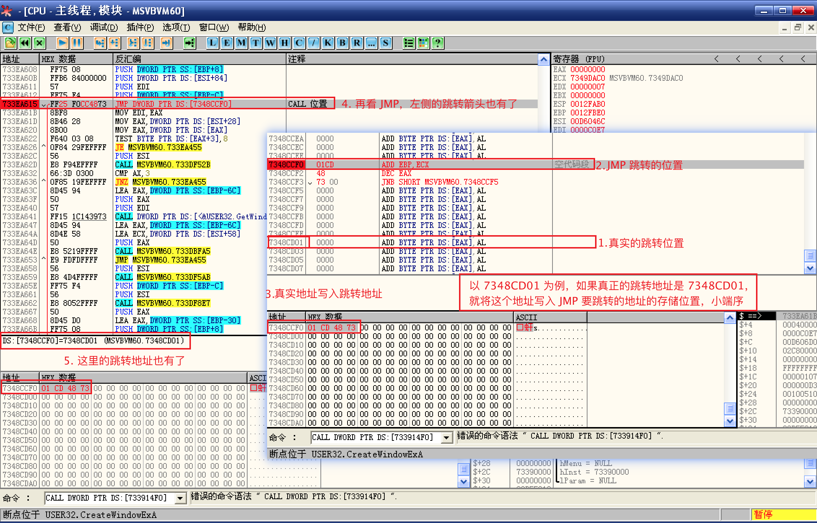The height and width of the screenshot is (523, 817).
Task: Click the Restart program (rewind) icon
Action: click(x=25, y=43)
